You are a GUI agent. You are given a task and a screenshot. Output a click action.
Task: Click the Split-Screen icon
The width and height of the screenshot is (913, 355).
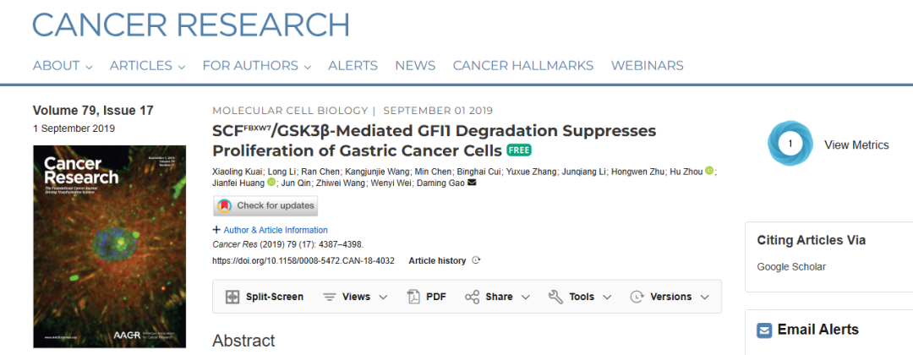pyautogui.click(x=232, y=297)
